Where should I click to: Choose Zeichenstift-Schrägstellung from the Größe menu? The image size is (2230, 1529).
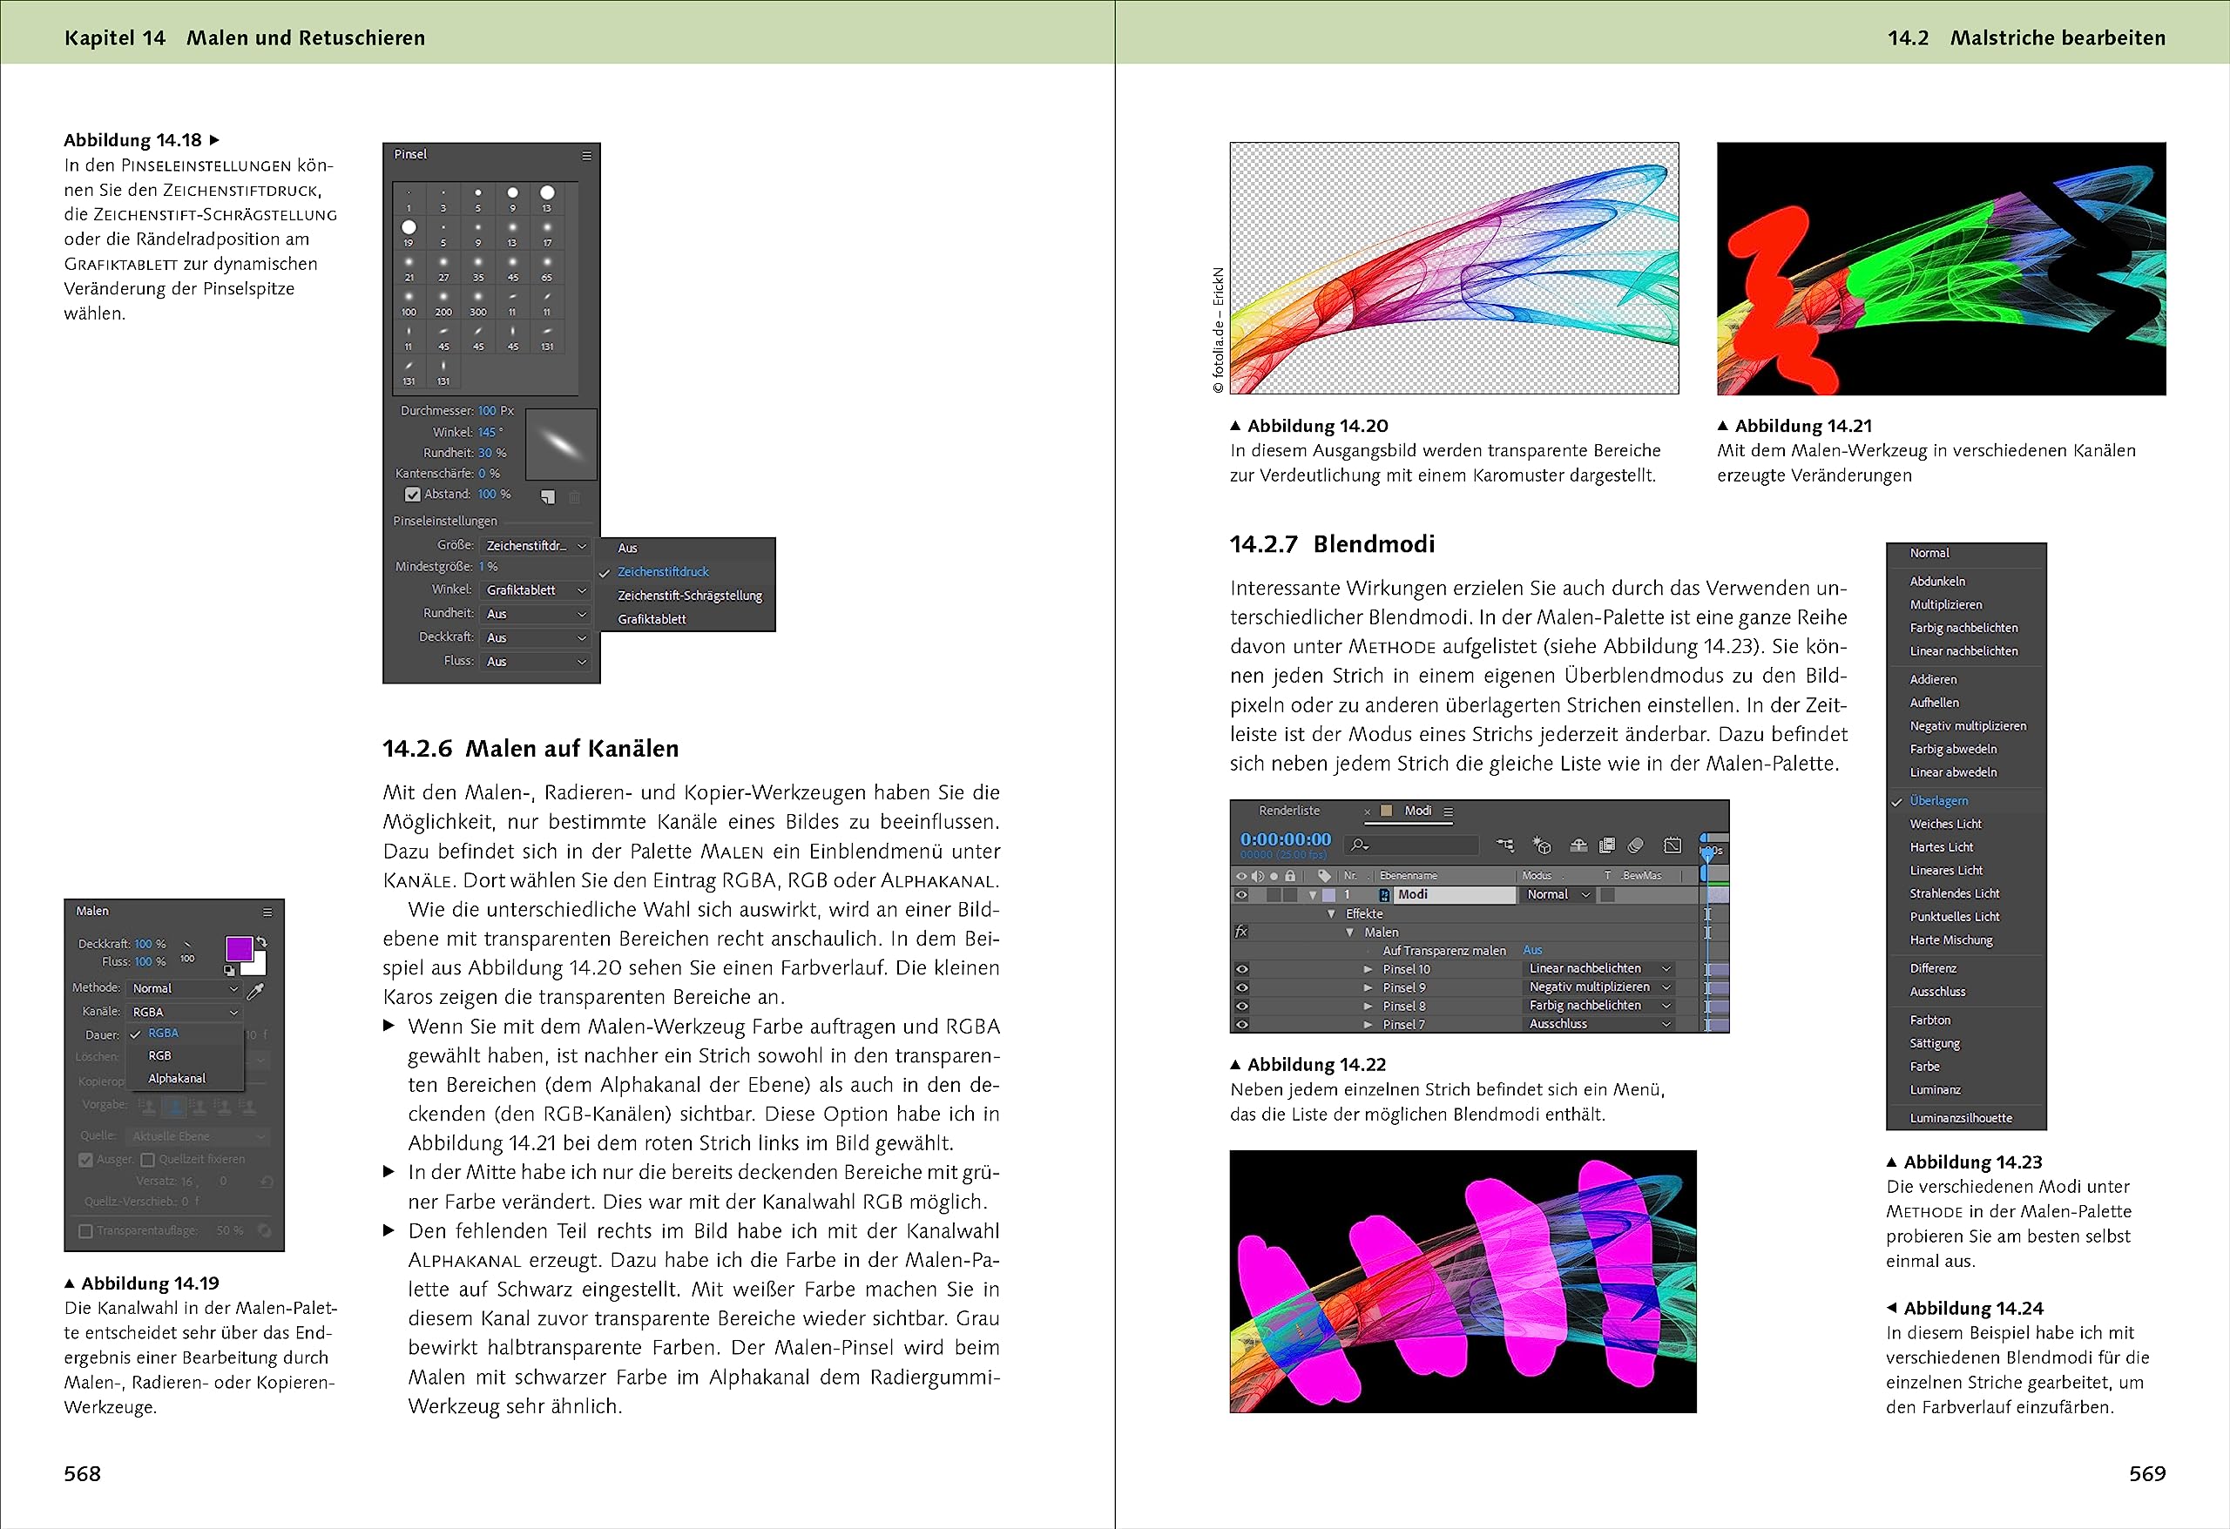point(690,596)
